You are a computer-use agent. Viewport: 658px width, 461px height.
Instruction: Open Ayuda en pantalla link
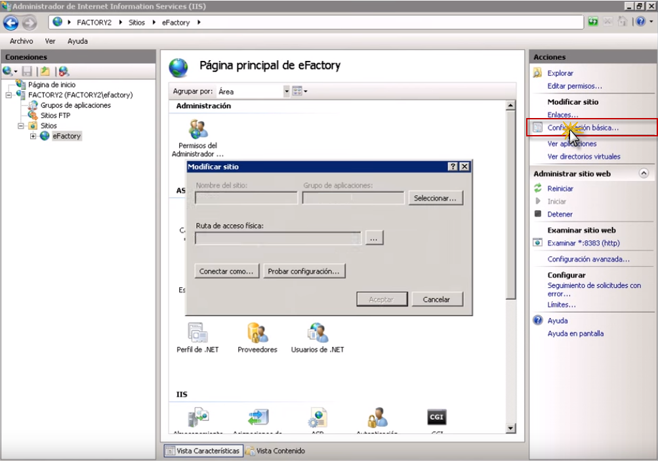tap(575, 334)
